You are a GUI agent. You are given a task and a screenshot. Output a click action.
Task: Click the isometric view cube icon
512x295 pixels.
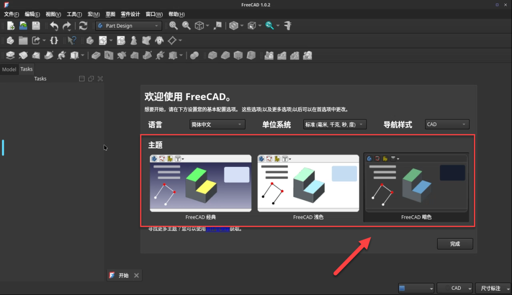point(199,25)
